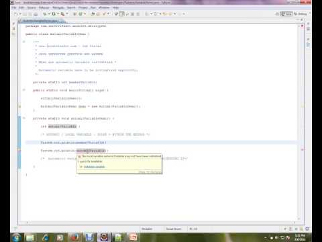The width and height of the screenshot is (322, 242).
Task: Click the red error mark in overview ruler
Action: (303, 149)
